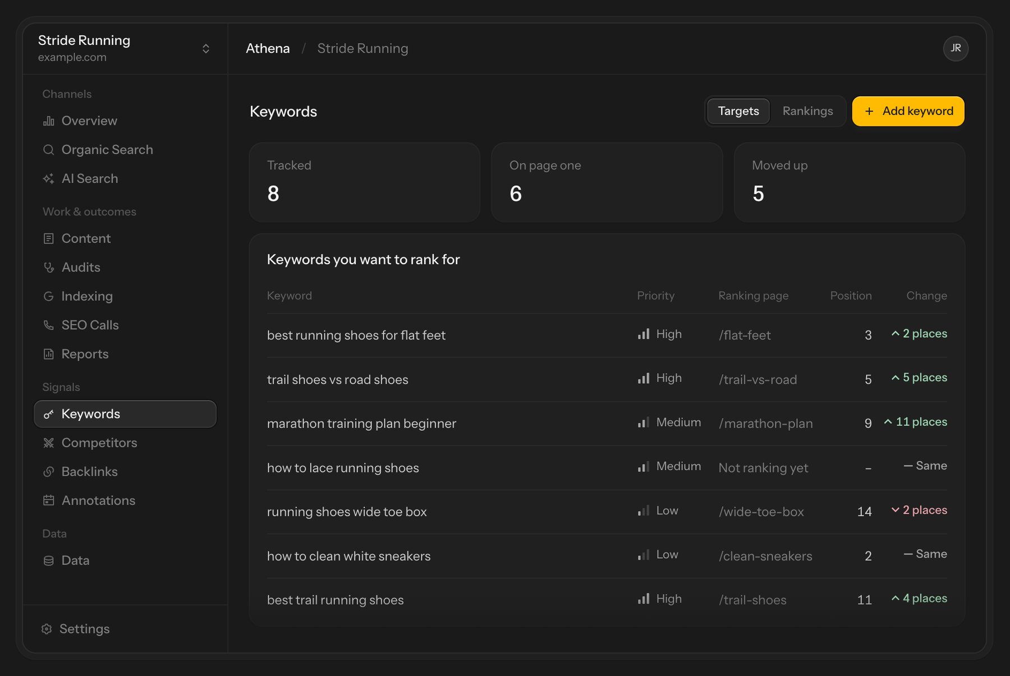The width and height of the screenshot is (1010, 676).
Task: Click the Add keyword button
Action: coord(908,111)
